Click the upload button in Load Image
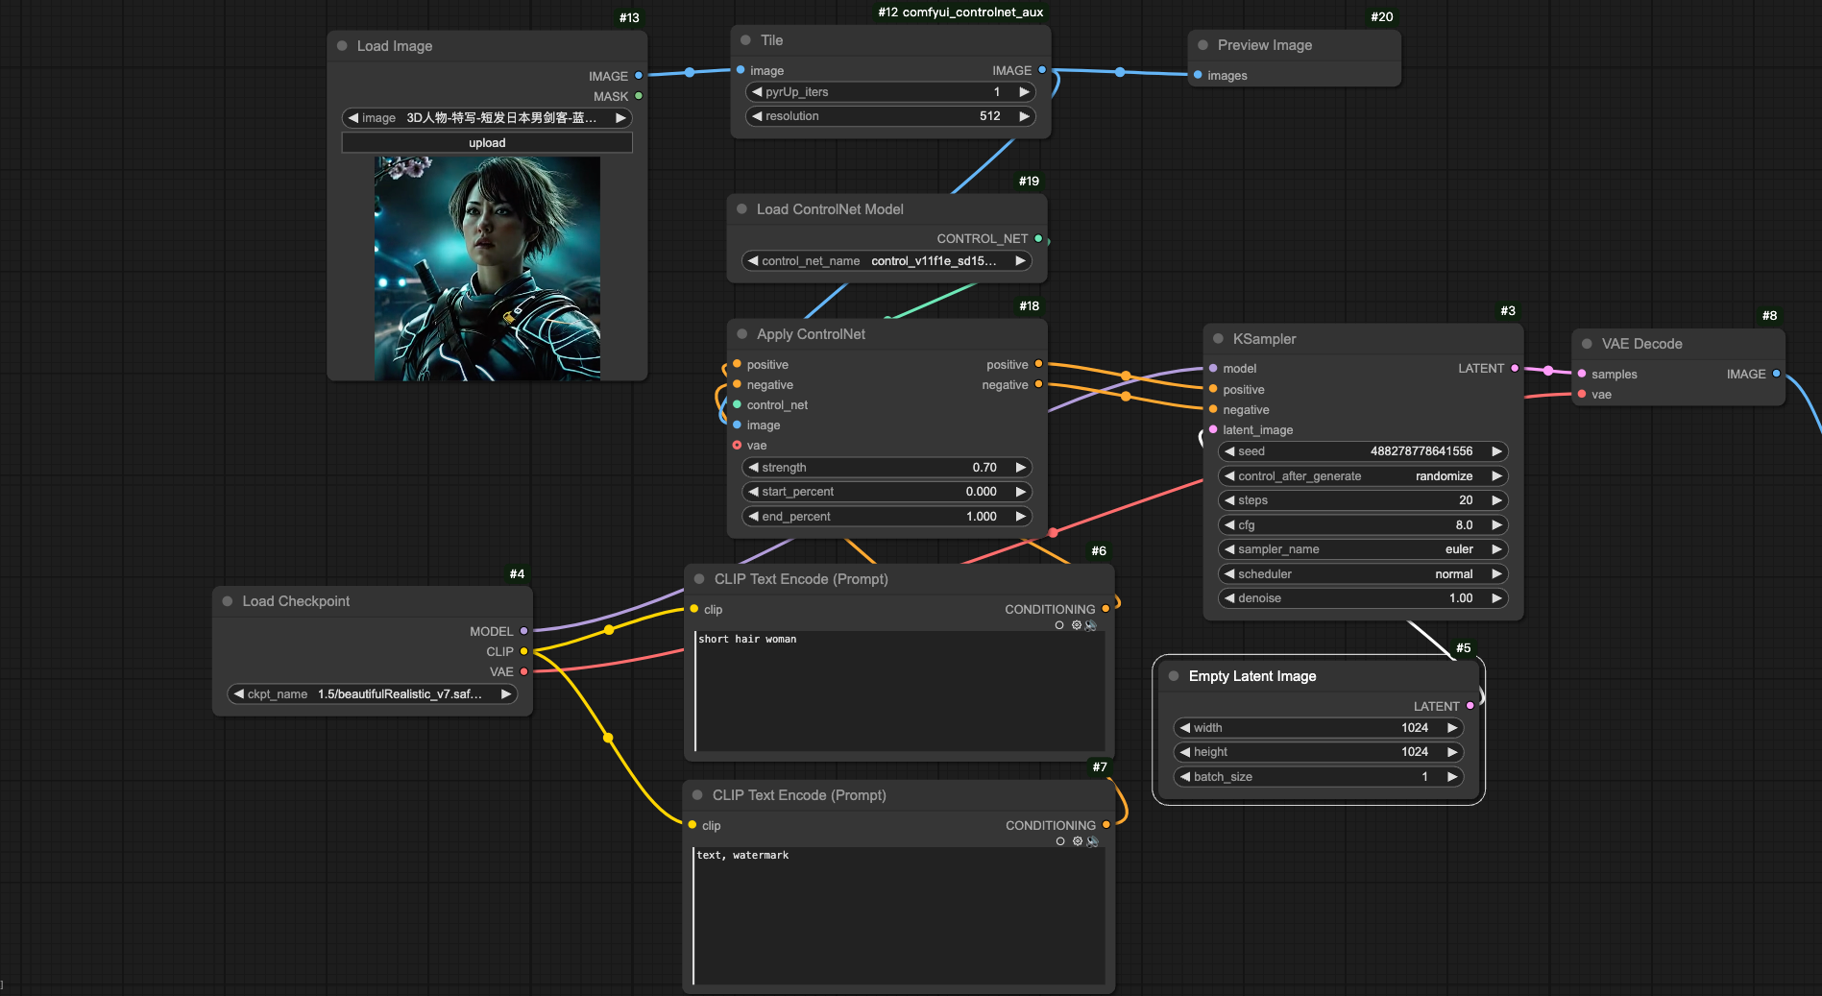Screen dimensions: 1822x996 click(487, 143)
